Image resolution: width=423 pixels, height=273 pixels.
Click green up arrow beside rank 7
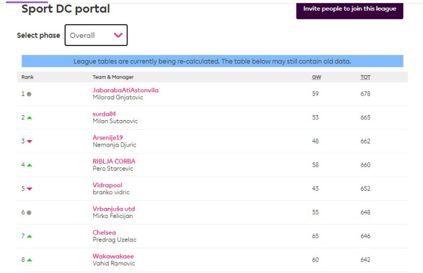(29, 236)
